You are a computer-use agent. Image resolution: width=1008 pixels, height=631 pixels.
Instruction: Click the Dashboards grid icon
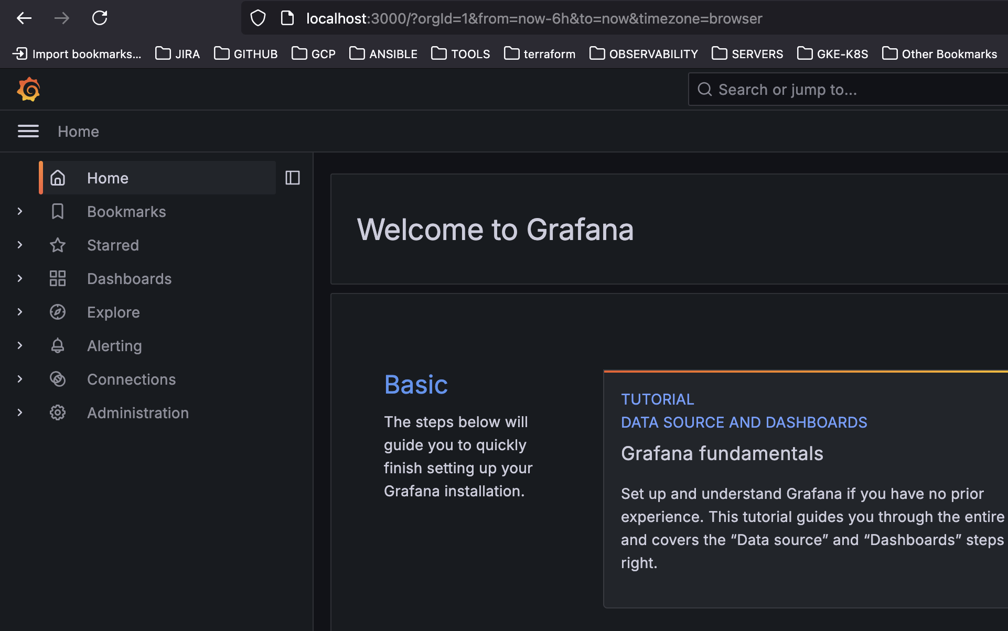click(58, 279)
